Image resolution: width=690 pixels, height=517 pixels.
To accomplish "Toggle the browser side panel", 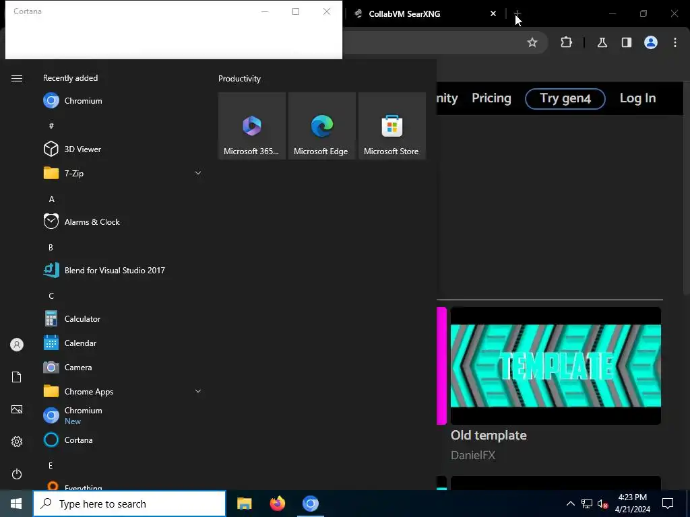I will pyautogui.click(x=626, y=42).
